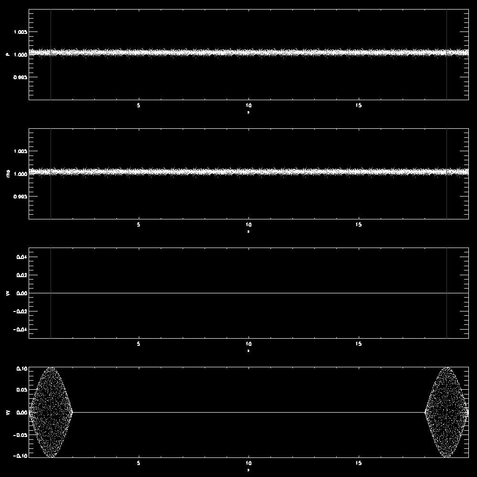Screen dimensions: 477x477
Task: Click the x-axis 10 label under P plot
Action: pos(249,105)
